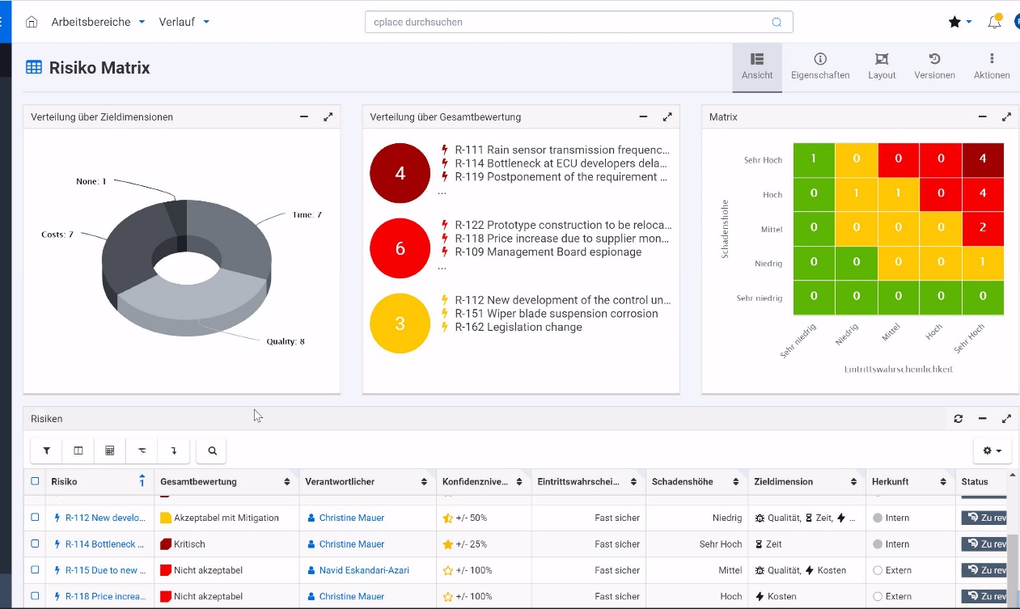Image resolution: width=1020 pixels, height=609 pixels.
Task: Switch to the Eigenschaften tab
Action: pos(820,66)
